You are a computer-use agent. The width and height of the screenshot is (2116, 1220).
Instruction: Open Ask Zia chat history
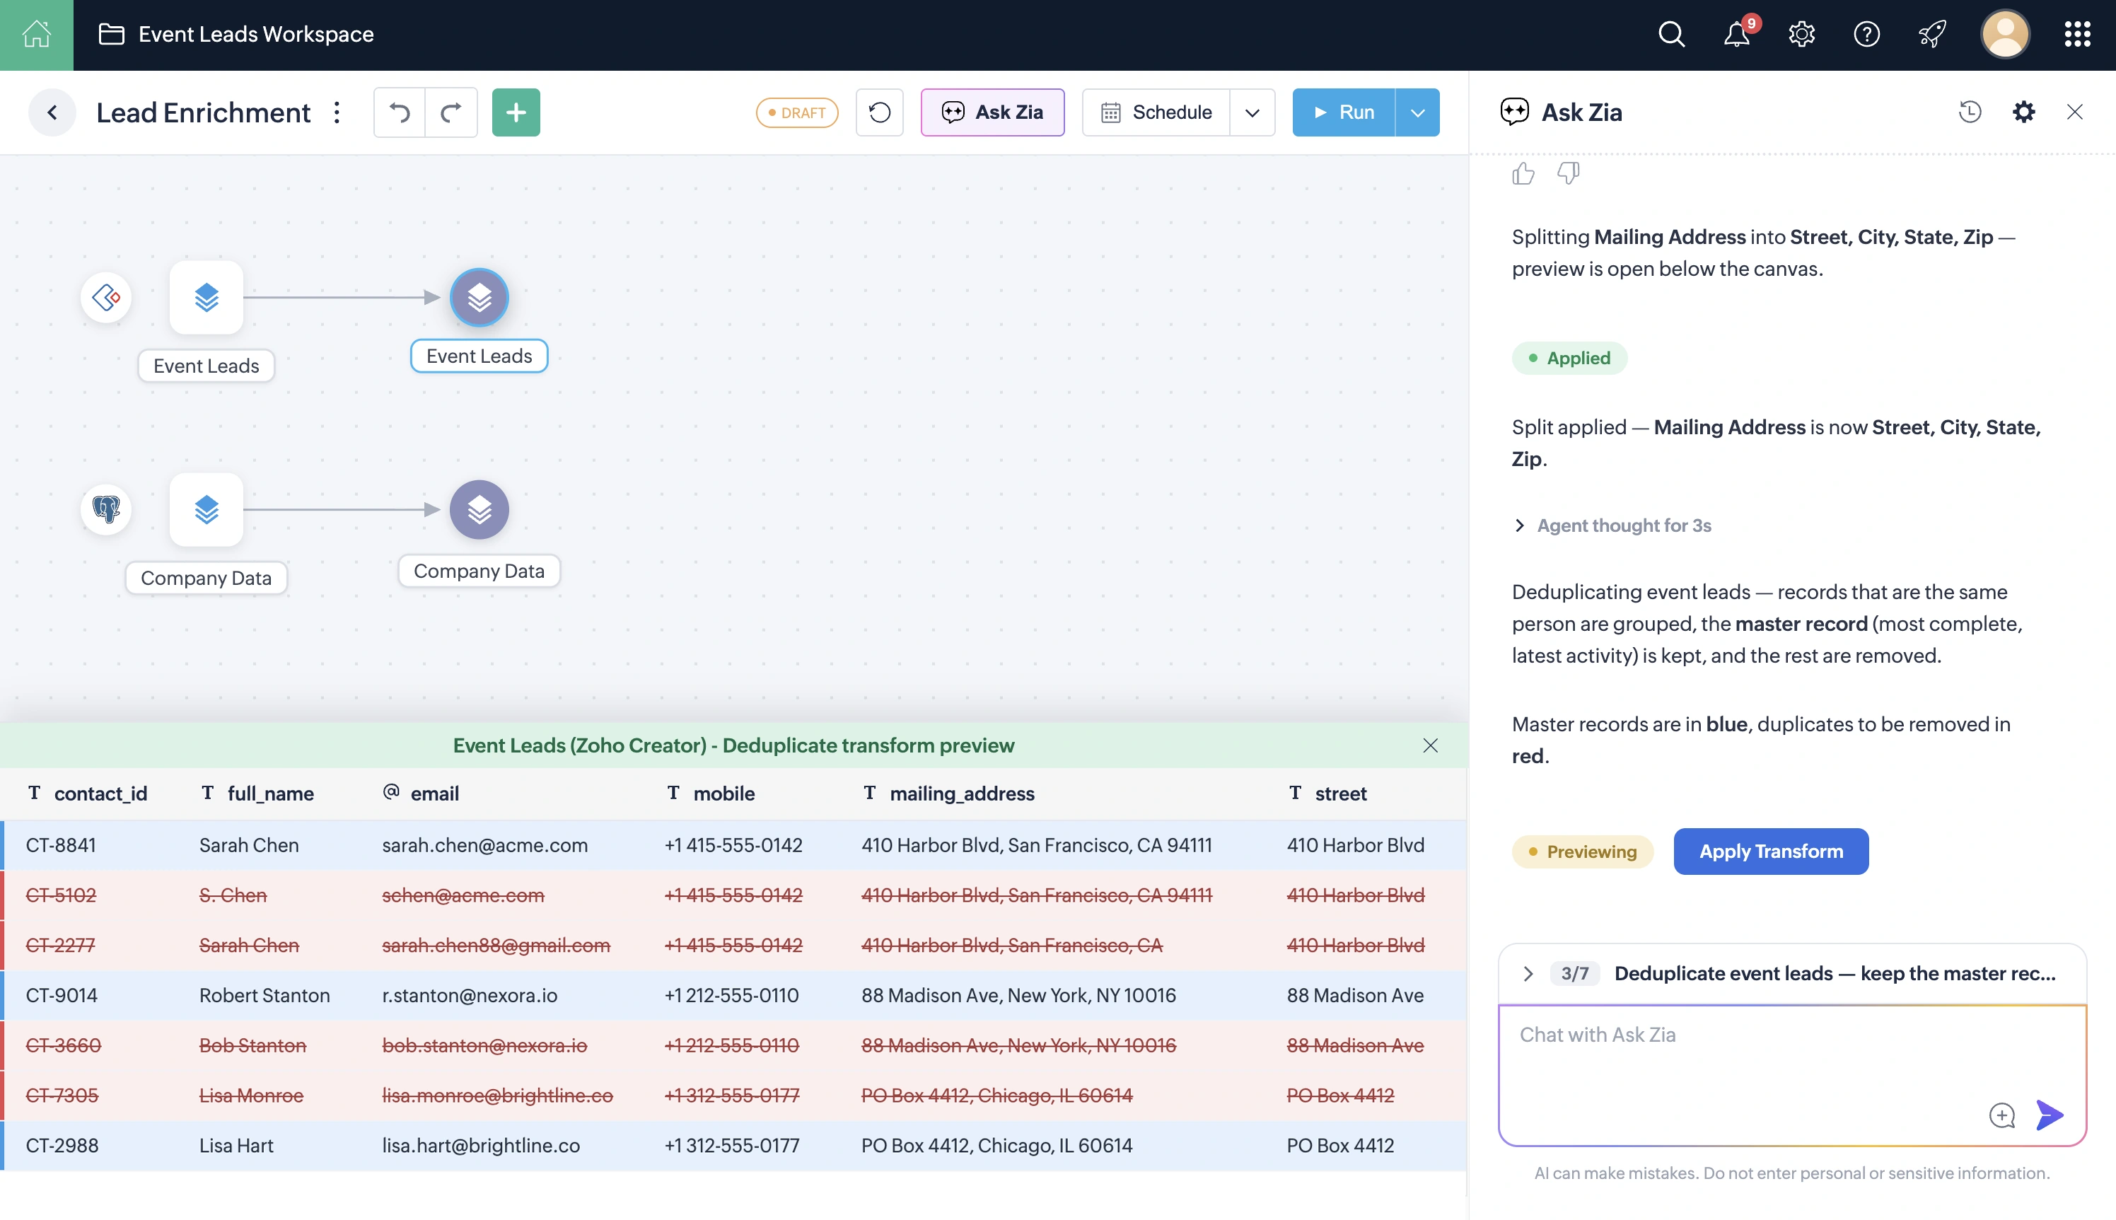1970,112
